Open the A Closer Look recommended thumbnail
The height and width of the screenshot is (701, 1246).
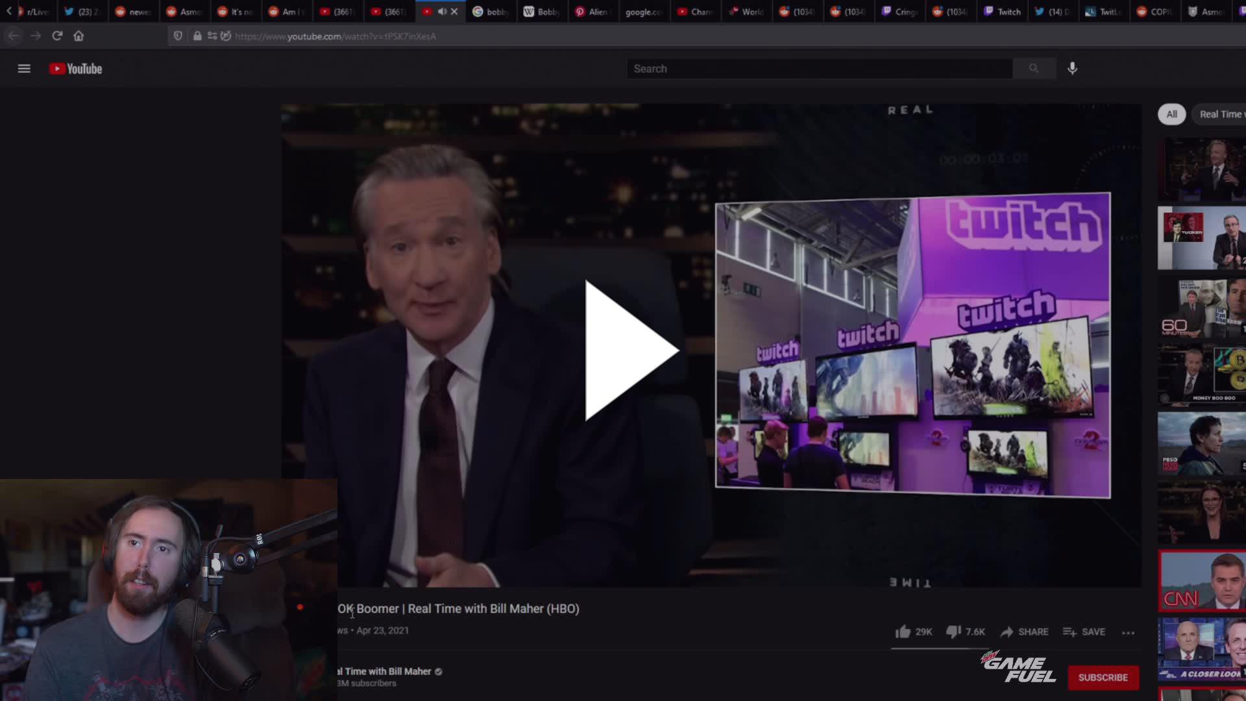coord(1202,650)
